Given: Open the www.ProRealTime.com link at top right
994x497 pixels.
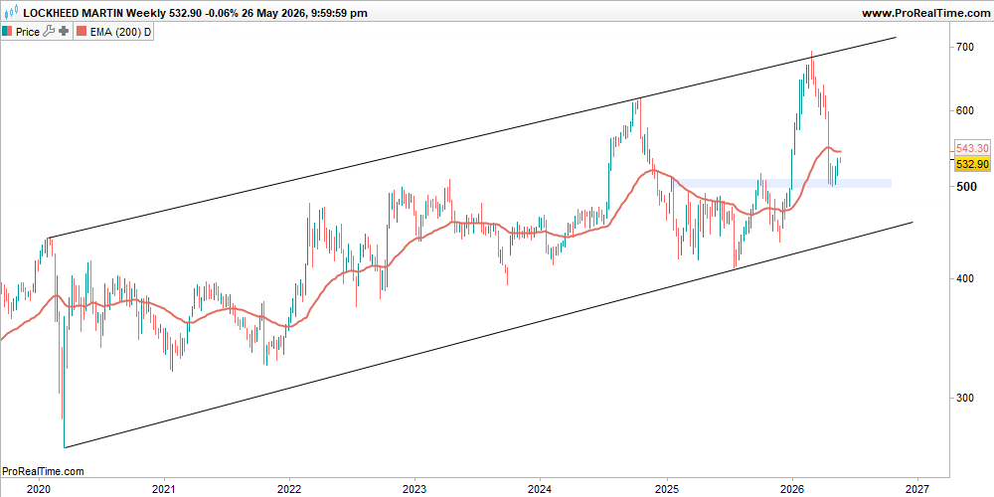Looking at the screenshot, I should pos(926,13).
